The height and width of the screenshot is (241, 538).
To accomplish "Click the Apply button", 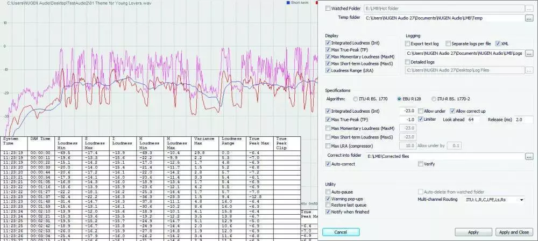I will [473, 232].
